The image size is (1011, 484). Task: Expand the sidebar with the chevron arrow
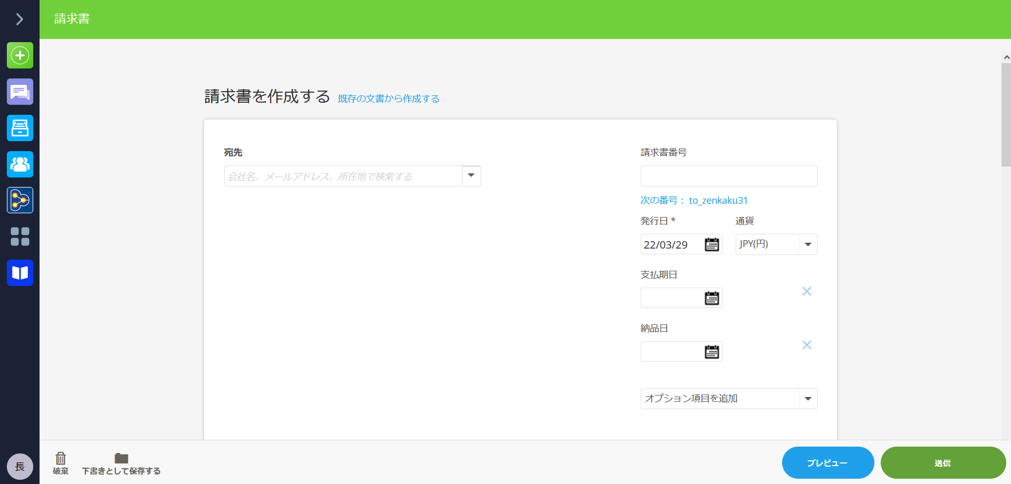pos(20,19)
